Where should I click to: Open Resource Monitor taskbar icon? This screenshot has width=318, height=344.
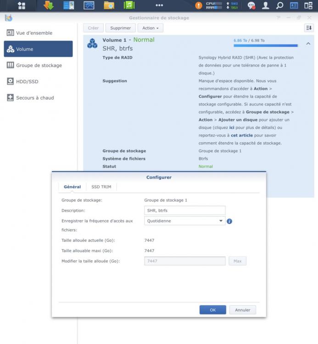89,6
